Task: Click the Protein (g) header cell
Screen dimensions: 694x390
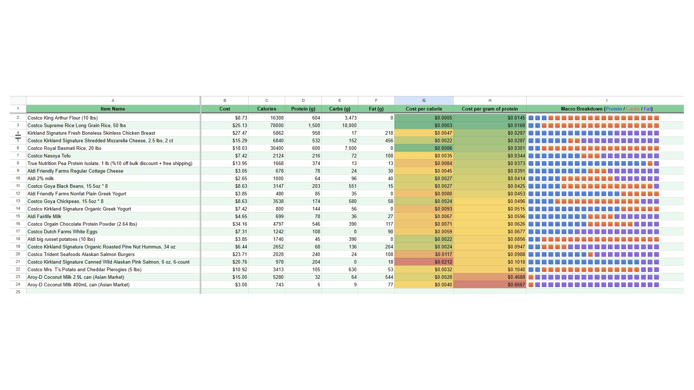Action: (303, 109)
